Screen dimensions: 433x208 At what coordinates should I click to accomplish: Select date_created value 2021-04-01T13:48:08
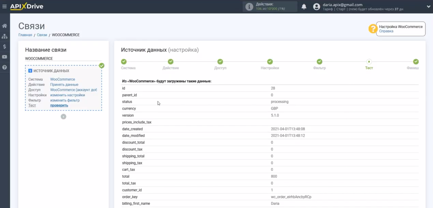pos(288,129)
